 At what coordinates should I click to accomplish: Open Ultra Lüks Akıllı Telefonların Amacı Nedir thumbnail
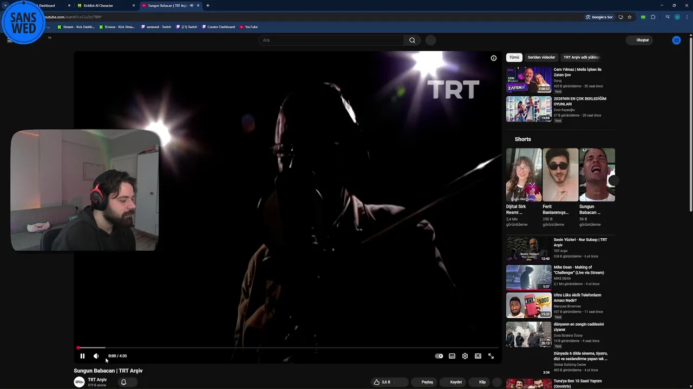(528, 305)
